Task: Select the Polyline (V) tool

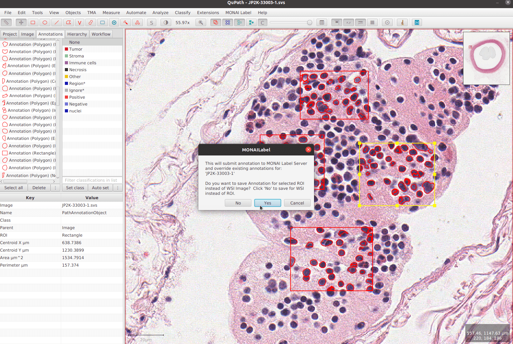Action: (80, 22)
